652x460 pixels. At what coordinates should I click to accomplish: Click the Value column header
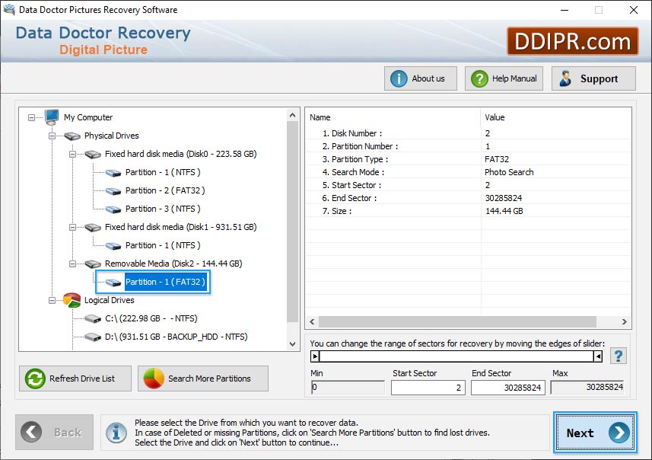tap(495, 117)
